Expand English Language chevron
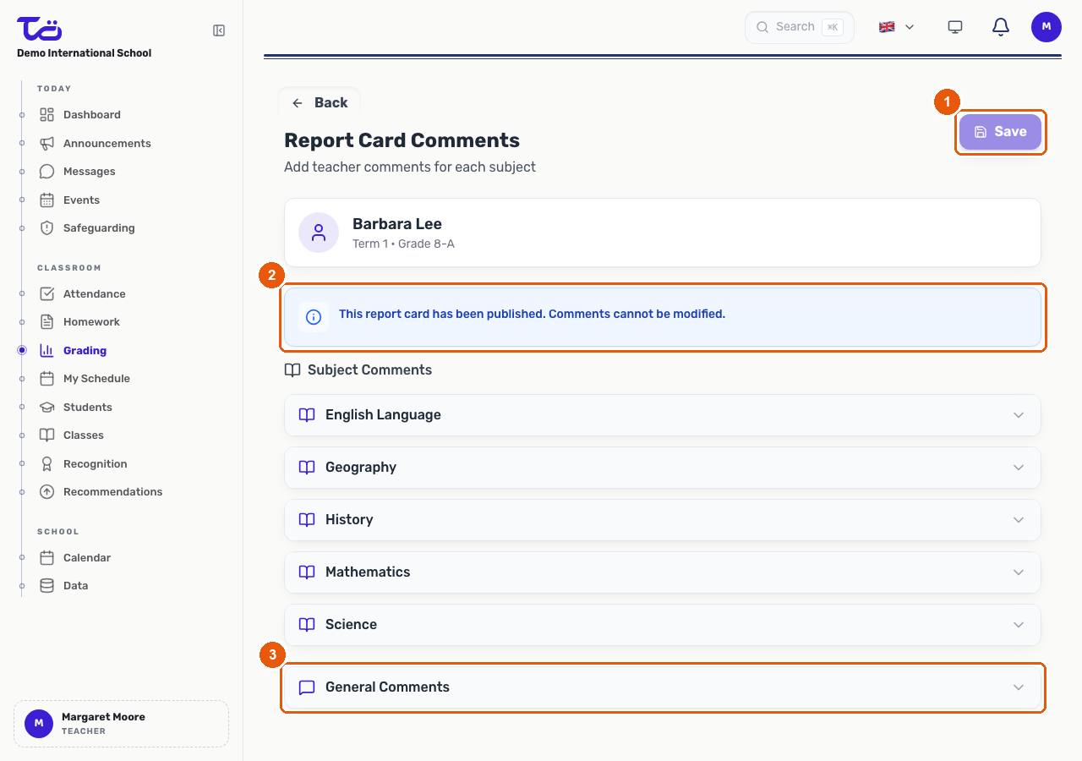Viewport: 1082px width, 761px height. 1019,415
